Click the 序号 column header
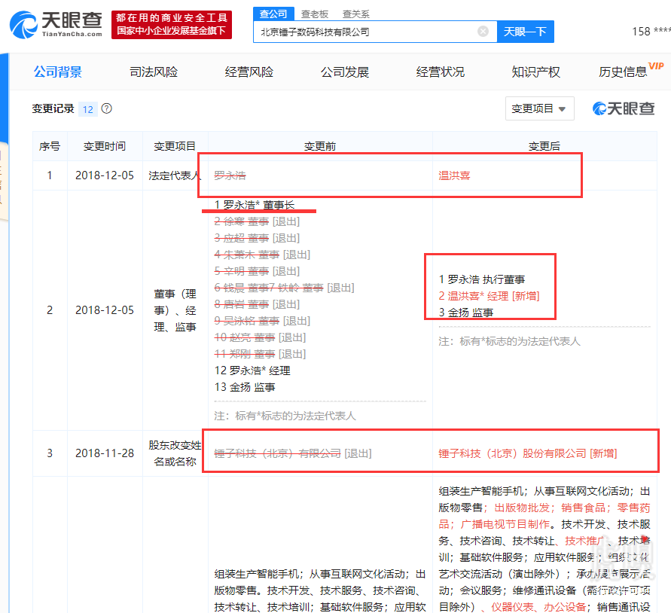This screenshot has height=613, width=671. (50, 146)
